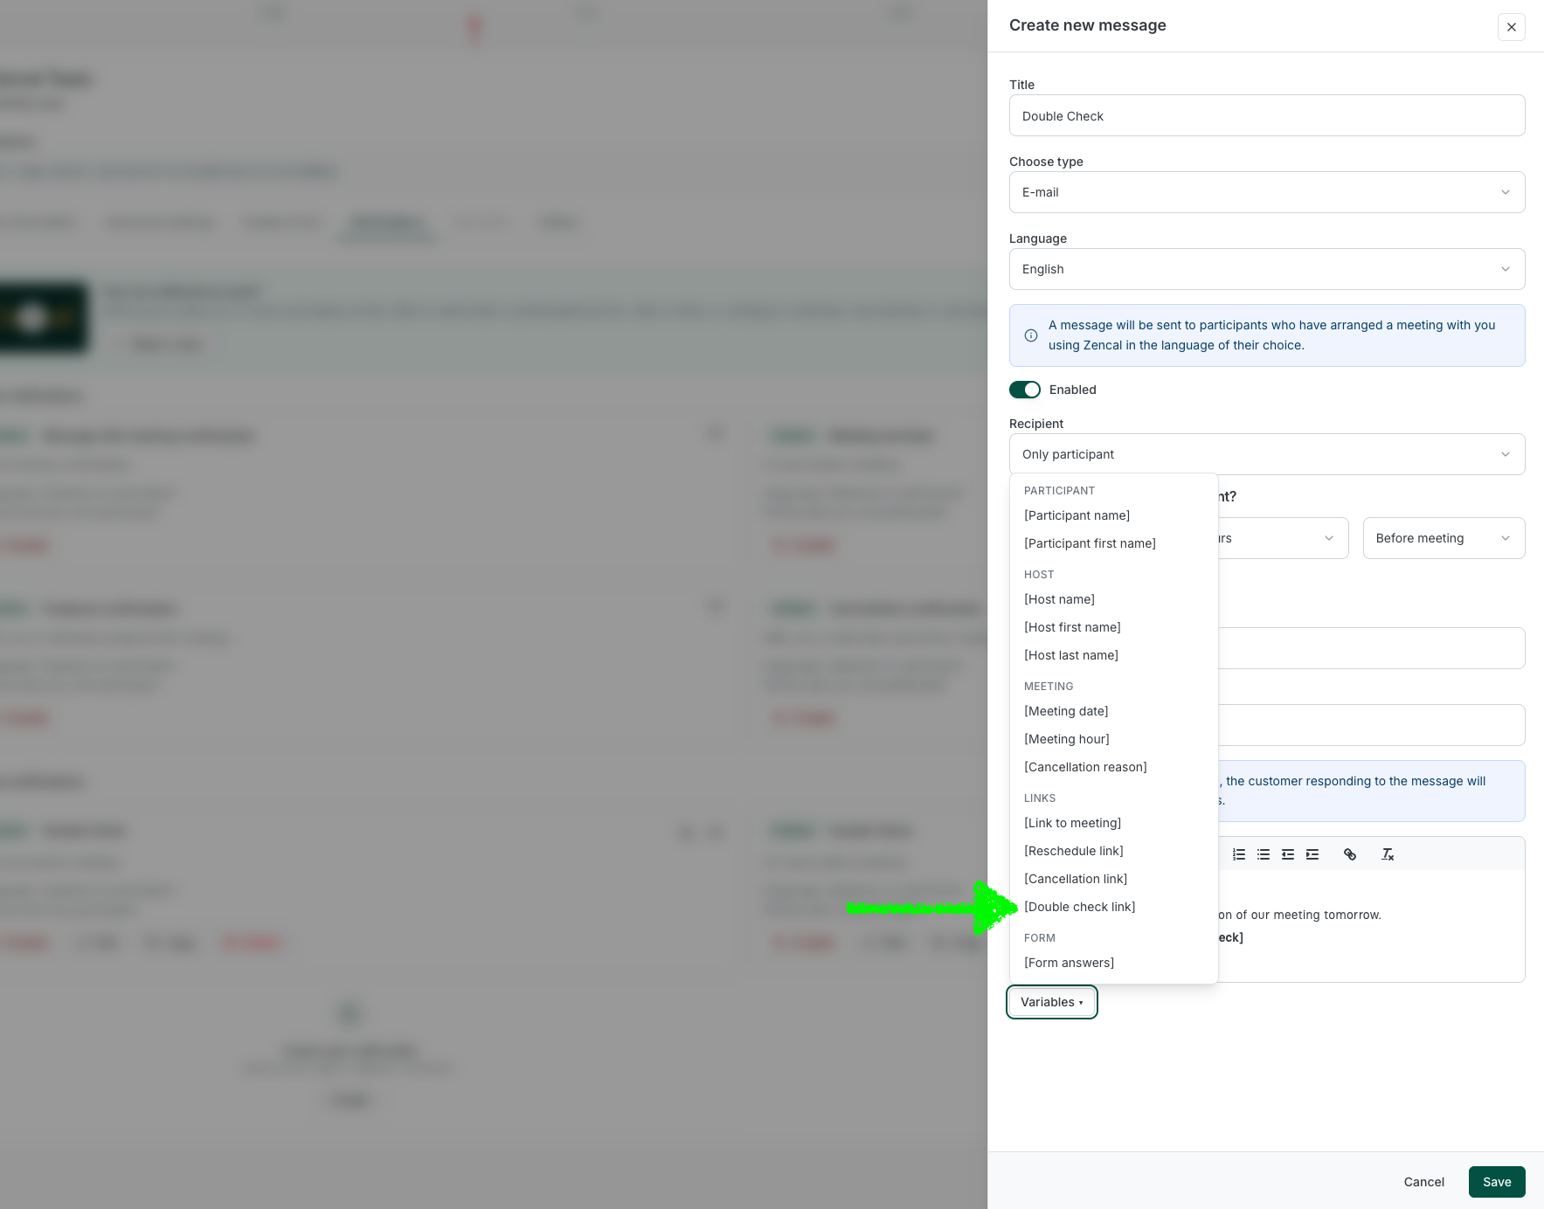This screenshot has height=1209, width=1544.
Task: Open the Language dropdown showing English
Action: [x=1266, y=268]
